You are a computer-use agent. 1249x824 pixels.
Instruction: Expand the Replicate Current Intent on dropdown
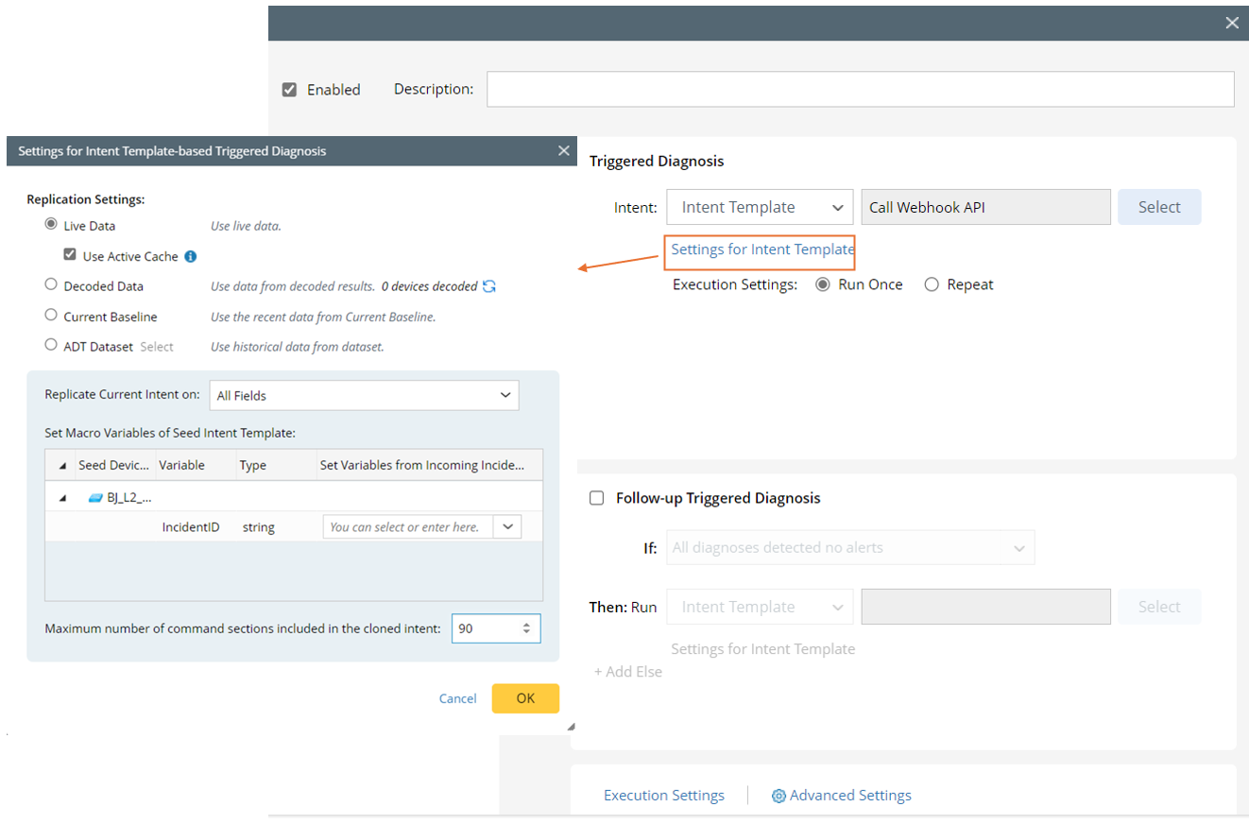point(364,395)
